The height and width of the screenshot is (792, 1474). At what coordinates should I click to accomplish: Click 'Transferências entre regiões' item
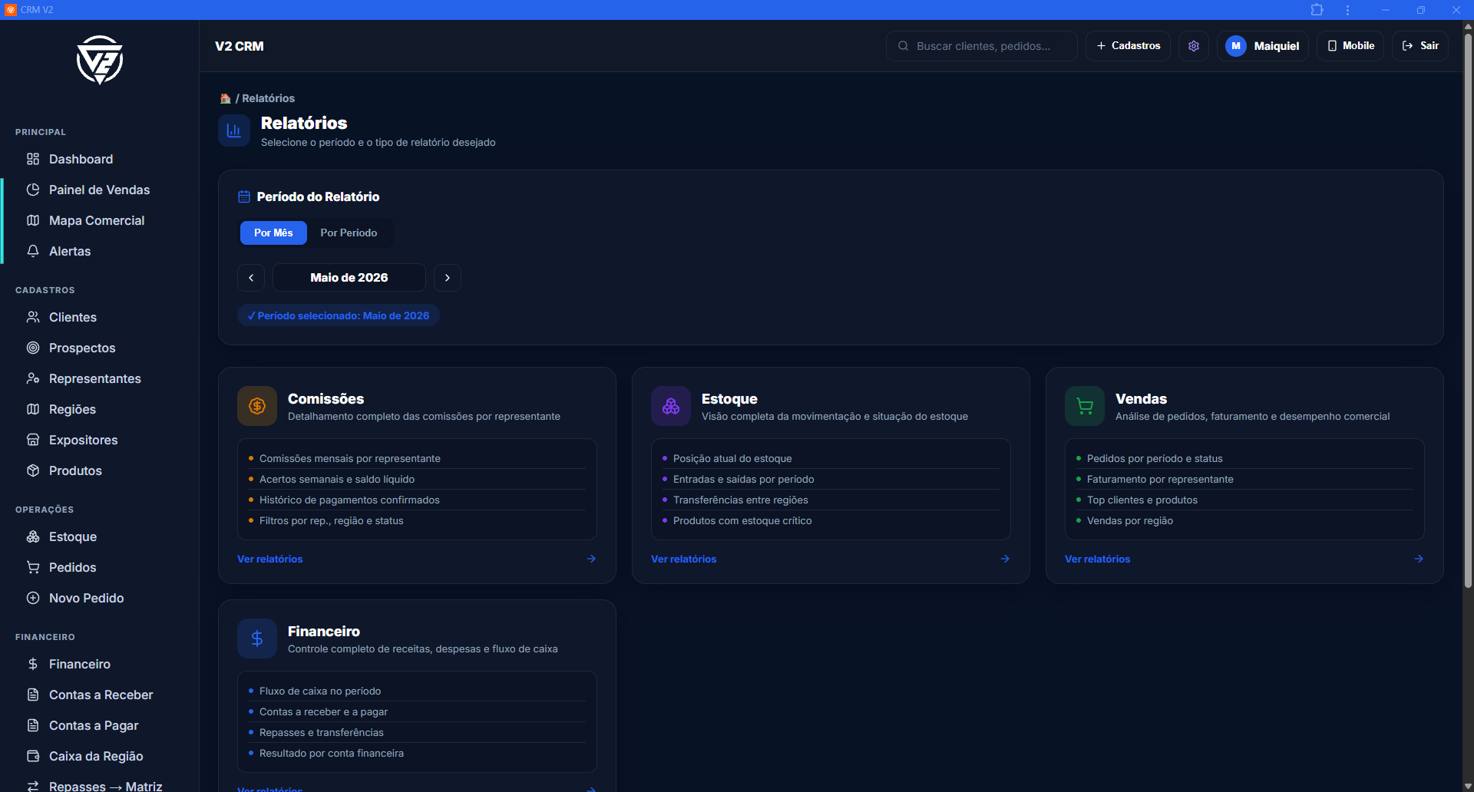741,500
